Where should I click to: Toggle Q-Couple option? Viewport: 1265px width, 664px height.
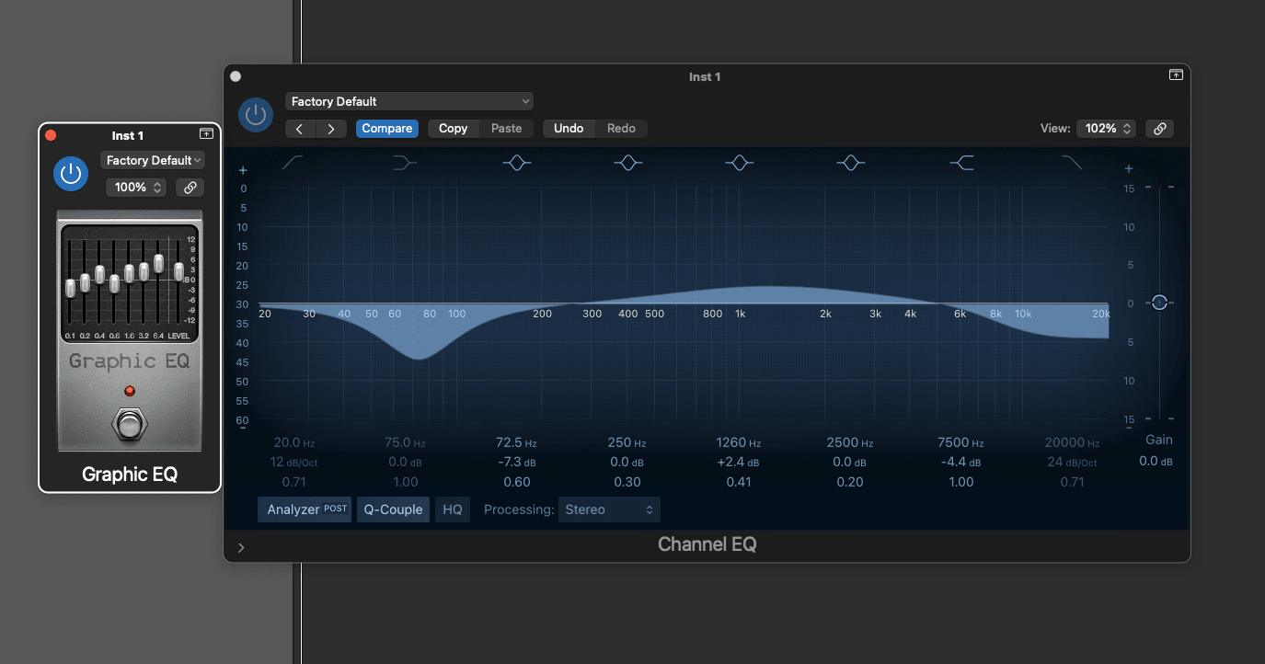(393, 509)
